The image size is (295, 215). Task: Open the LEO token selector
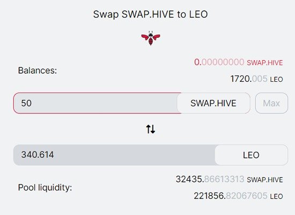(x=252, y=155)
